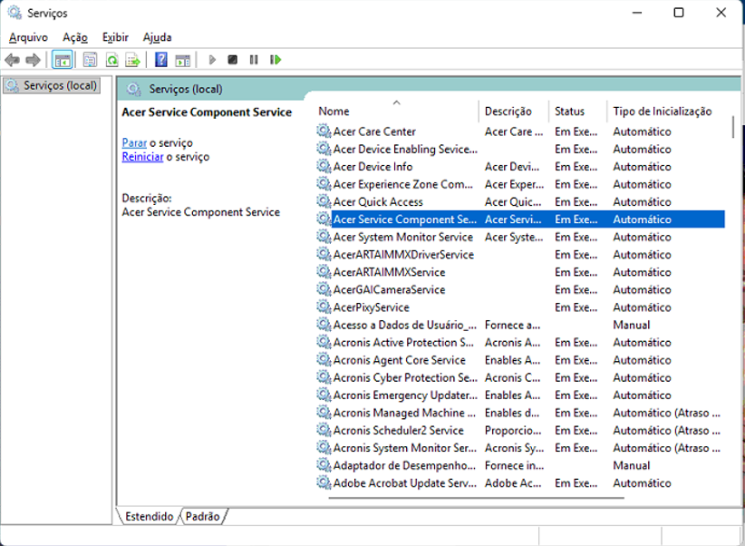Image resolution: width=745 pixels, height=546 pixels.
Task: Click the horizontal scrollbar below the list
Action: point(476,498)
